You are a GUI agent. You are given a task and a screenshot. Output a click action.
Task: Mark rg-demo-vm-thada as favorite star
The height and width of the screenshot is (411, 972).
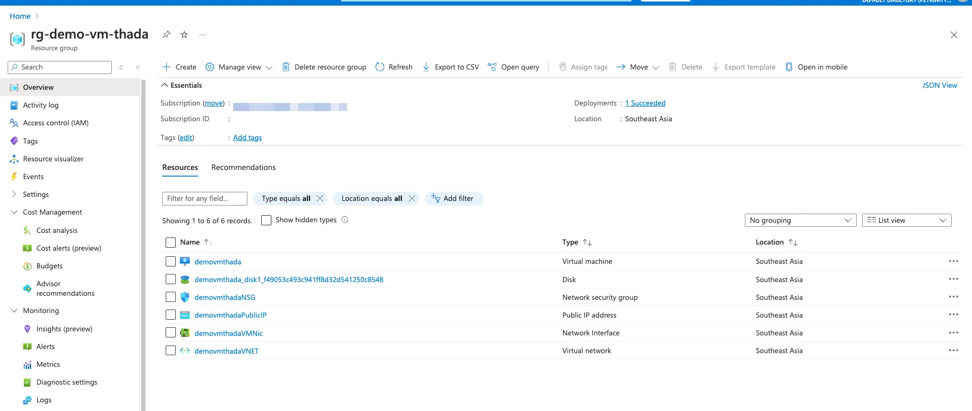(184, 35)
